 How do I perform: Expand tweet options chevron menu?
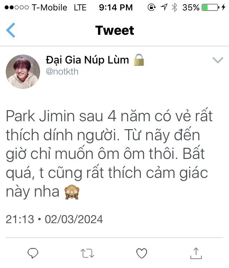218,60
